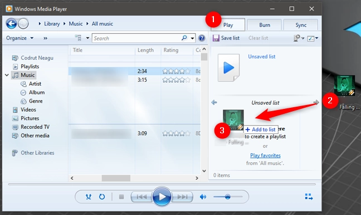Viewport: 361px width, 215px height.
Task: Click the greyed forward navigation button
Action: coord(23,23)
